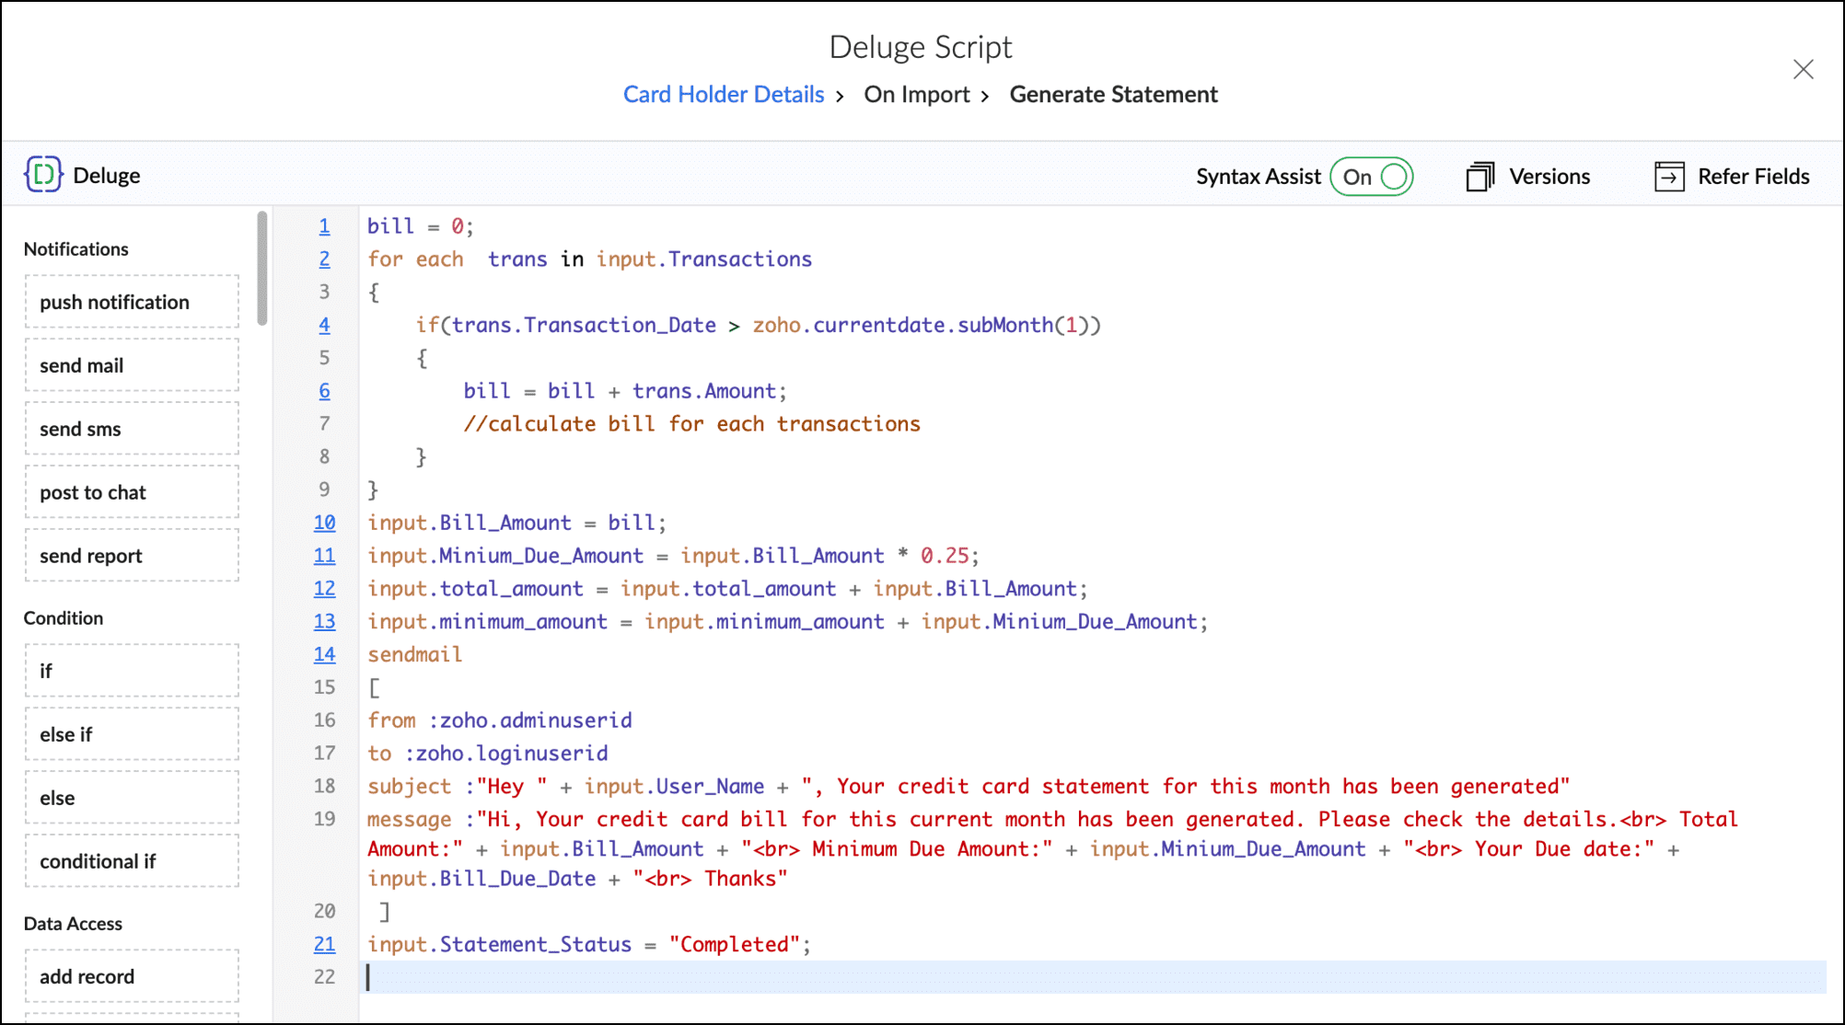Click the 'sendmail' keyword line
Image resolution: width=1845 pixels, height=1025 pixels.
(x=414, y=654)
